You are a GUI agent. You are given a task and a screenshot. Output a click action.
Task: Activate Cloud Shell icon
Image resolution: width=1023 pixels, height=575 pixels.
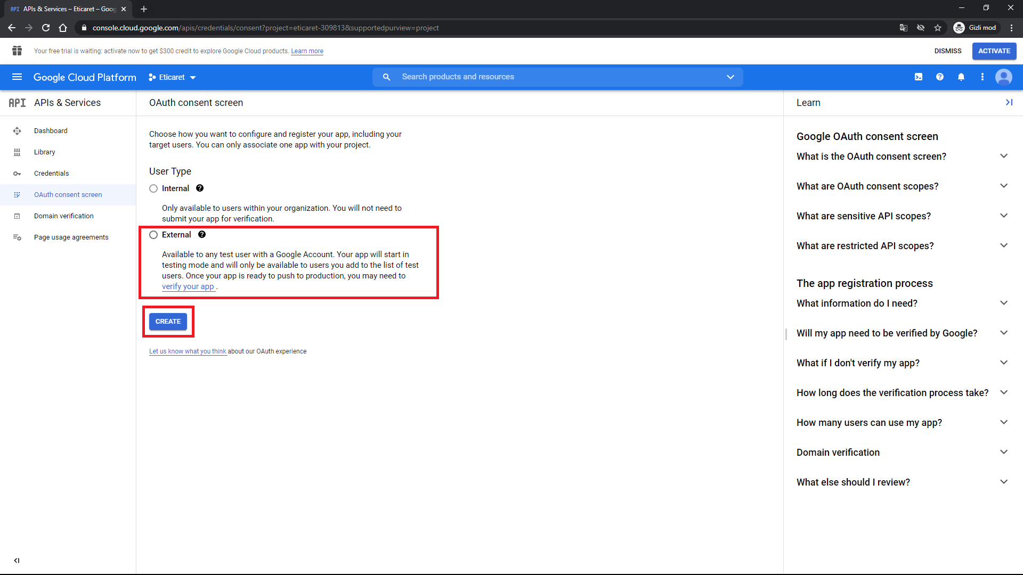click(x=919, y=77)
